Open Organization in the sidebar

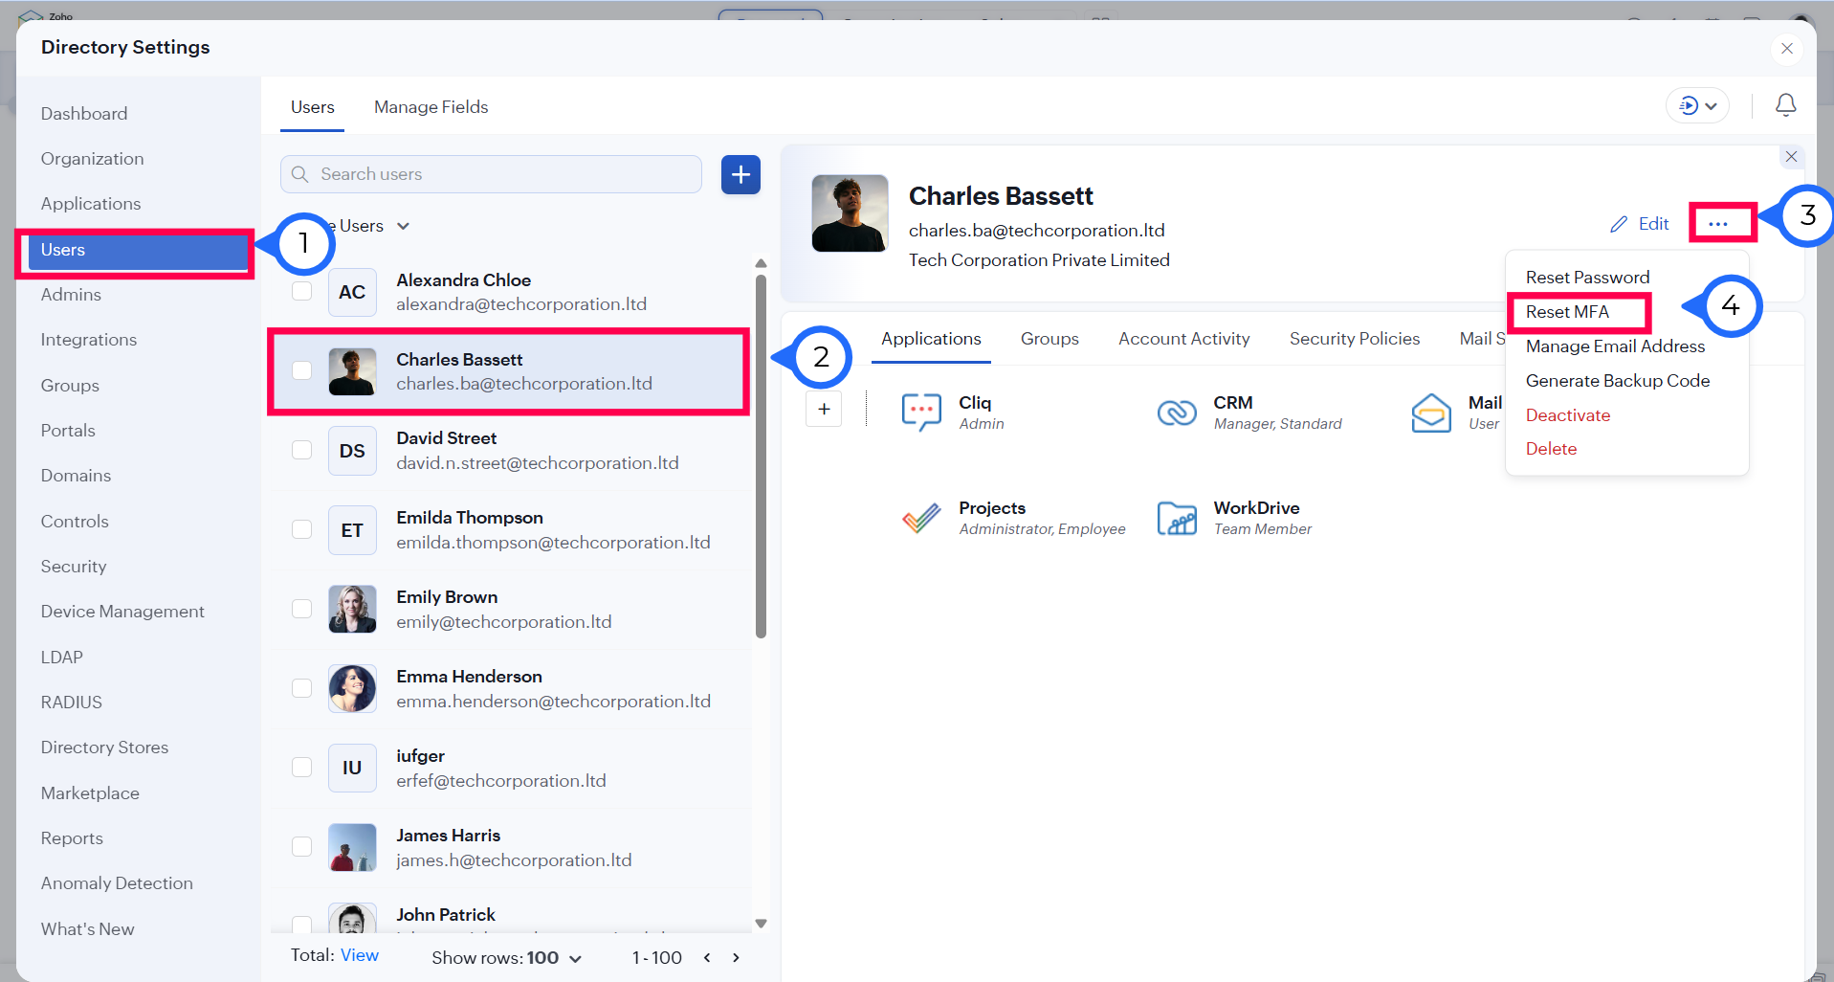(x=92, y=159)
